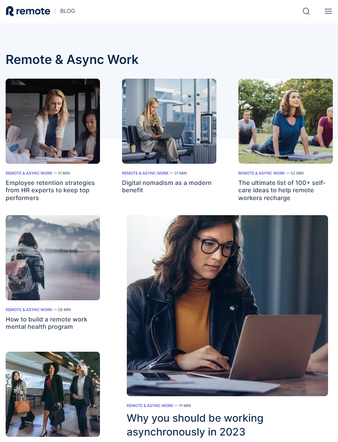Open the 'Digital nomadism as a modern benefit' title
338x442 pixels.
[x=167, y=186]
